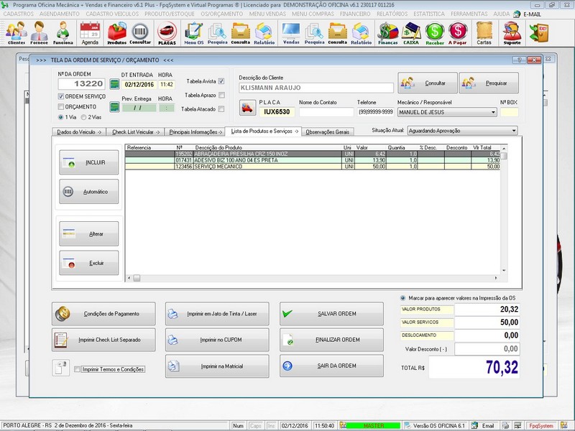Click the calendar icon next to Prev. Entrega

pos(115,107)
